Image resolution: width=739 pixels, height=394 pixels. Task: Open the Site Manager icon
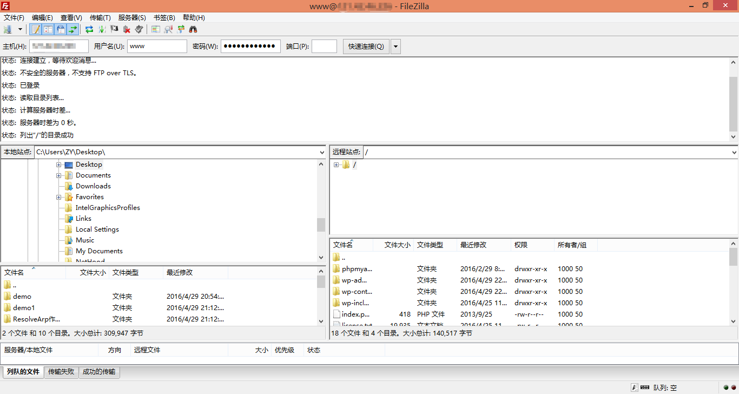8,29
